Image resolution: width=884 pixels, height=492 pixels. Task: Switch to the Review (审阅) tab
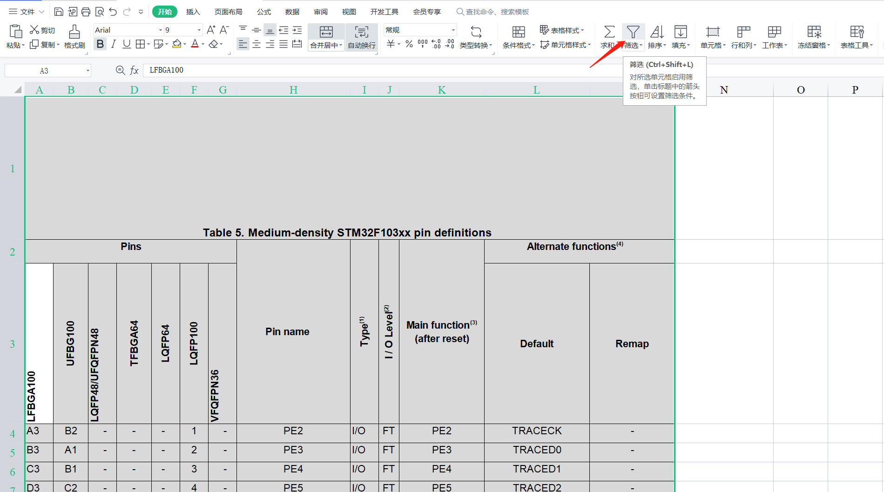click(321, 12)
